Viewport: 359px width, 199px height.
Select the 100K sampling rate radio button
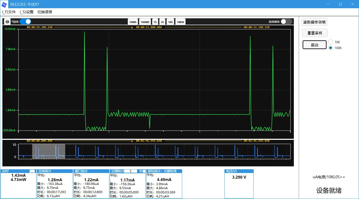tap(331, 48)
